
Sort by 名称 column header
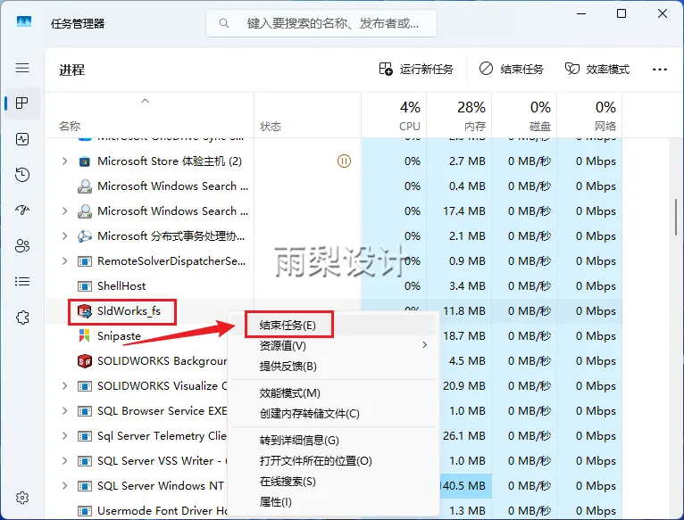coord(149,115)
